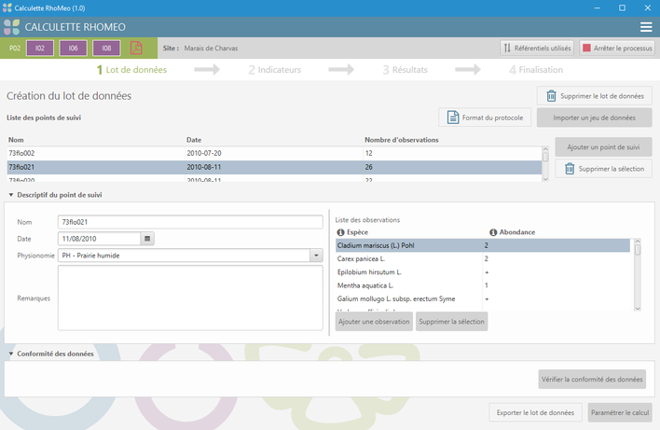Click Calculette RhoMeo title bar app icon
The width and height of the screenshot is (660, 430).
[7, 8]
